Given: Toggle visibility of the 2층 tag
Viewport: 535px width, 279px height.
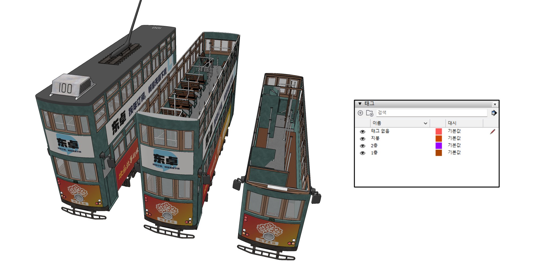Looking at the screenshot, I should [362, 146].
